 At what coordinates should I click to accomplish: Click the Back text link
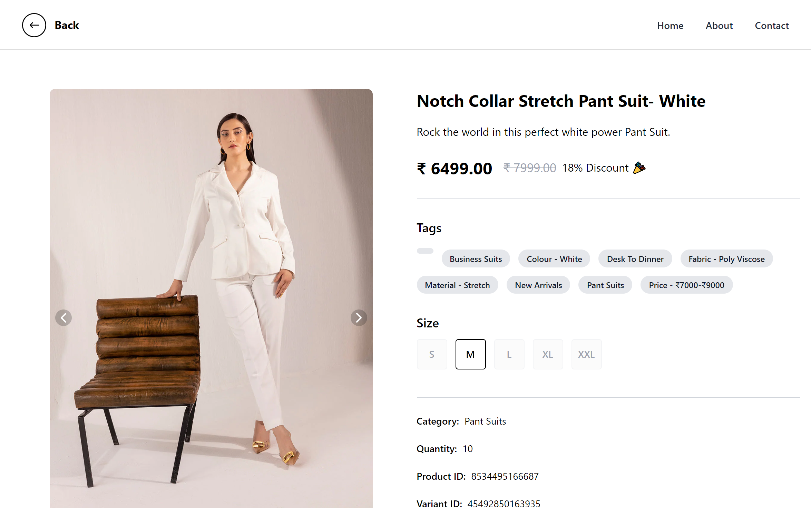[x=67, y=25]
